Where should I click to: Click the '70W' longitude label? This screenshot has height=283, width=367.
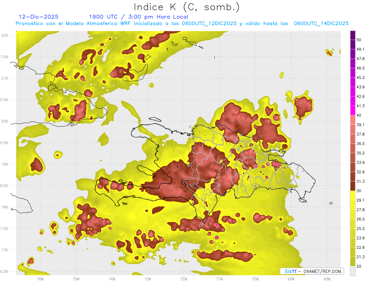tap(255, 279)
